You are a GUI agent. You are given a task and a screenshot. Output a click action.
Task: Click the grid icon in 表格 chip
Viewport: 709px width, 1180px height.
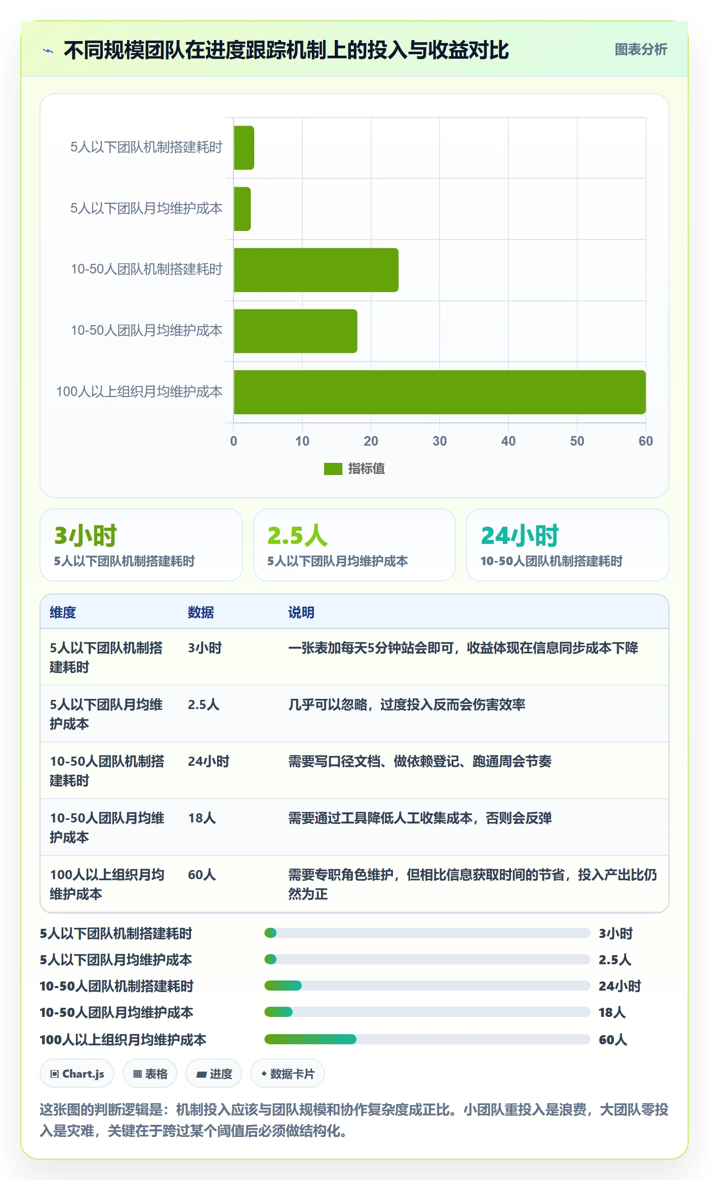pyautogui.click(x=137, y=1074)
